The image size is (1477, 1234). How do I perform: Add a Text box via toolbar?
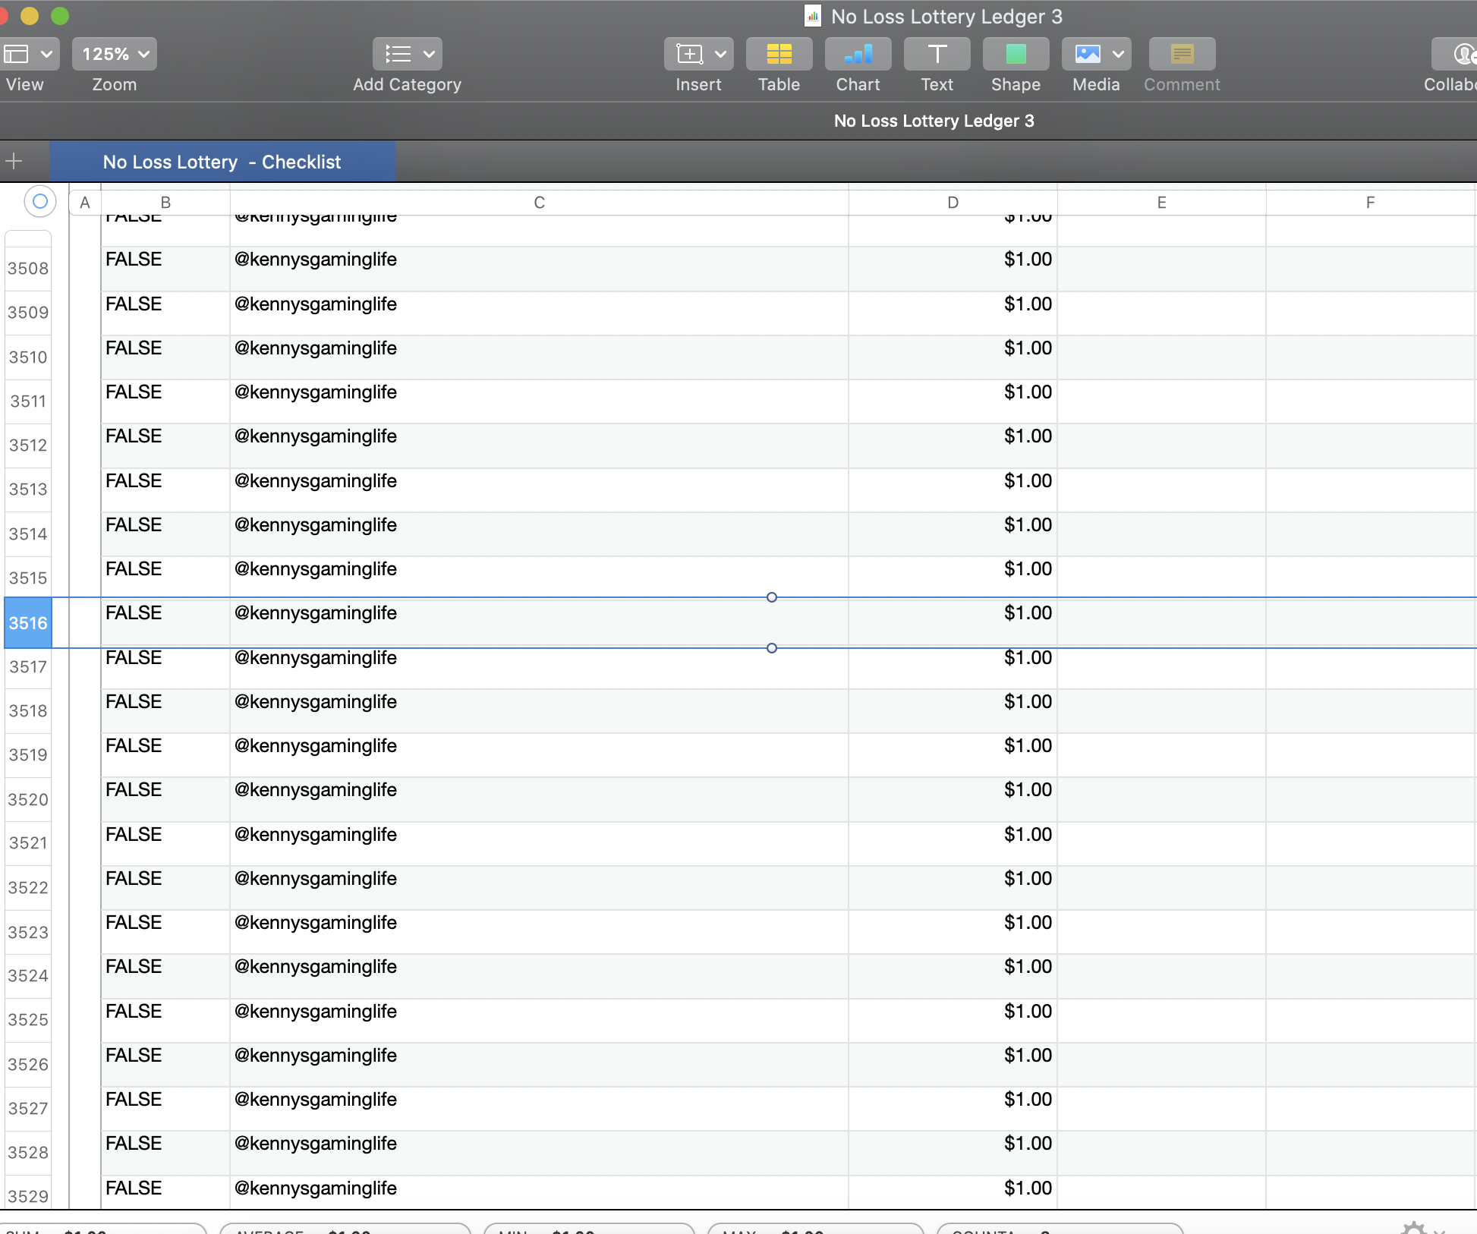937,54
